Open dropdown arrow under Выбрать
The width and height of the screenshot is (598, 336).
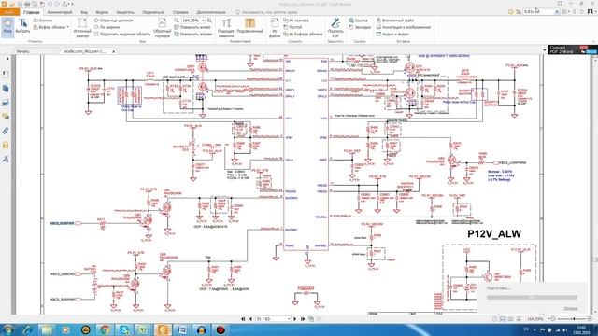click(x=22, y=35)
